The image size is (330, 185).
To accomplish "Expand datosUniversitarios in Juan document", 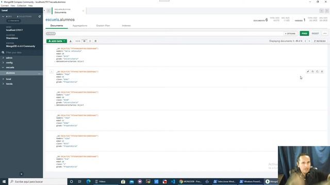I will 55,105.
